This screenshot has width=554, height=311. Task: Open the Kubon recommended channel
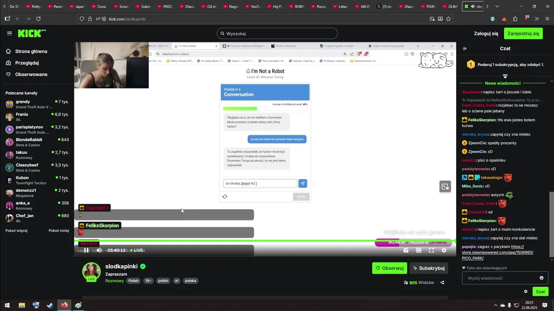[37, 180]
